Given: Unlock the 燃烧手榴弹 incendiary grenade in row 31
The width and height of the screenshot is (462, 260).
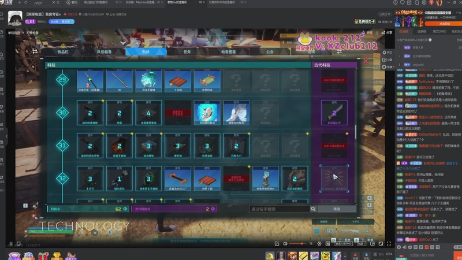Looking at the screenshot, I should point(120,146).
